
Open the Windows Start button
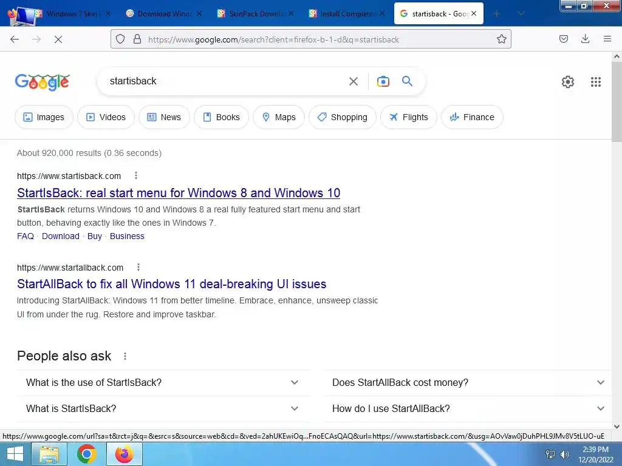15,454
